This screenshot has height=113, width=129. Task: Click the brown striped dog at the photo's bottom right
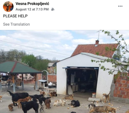103,109
